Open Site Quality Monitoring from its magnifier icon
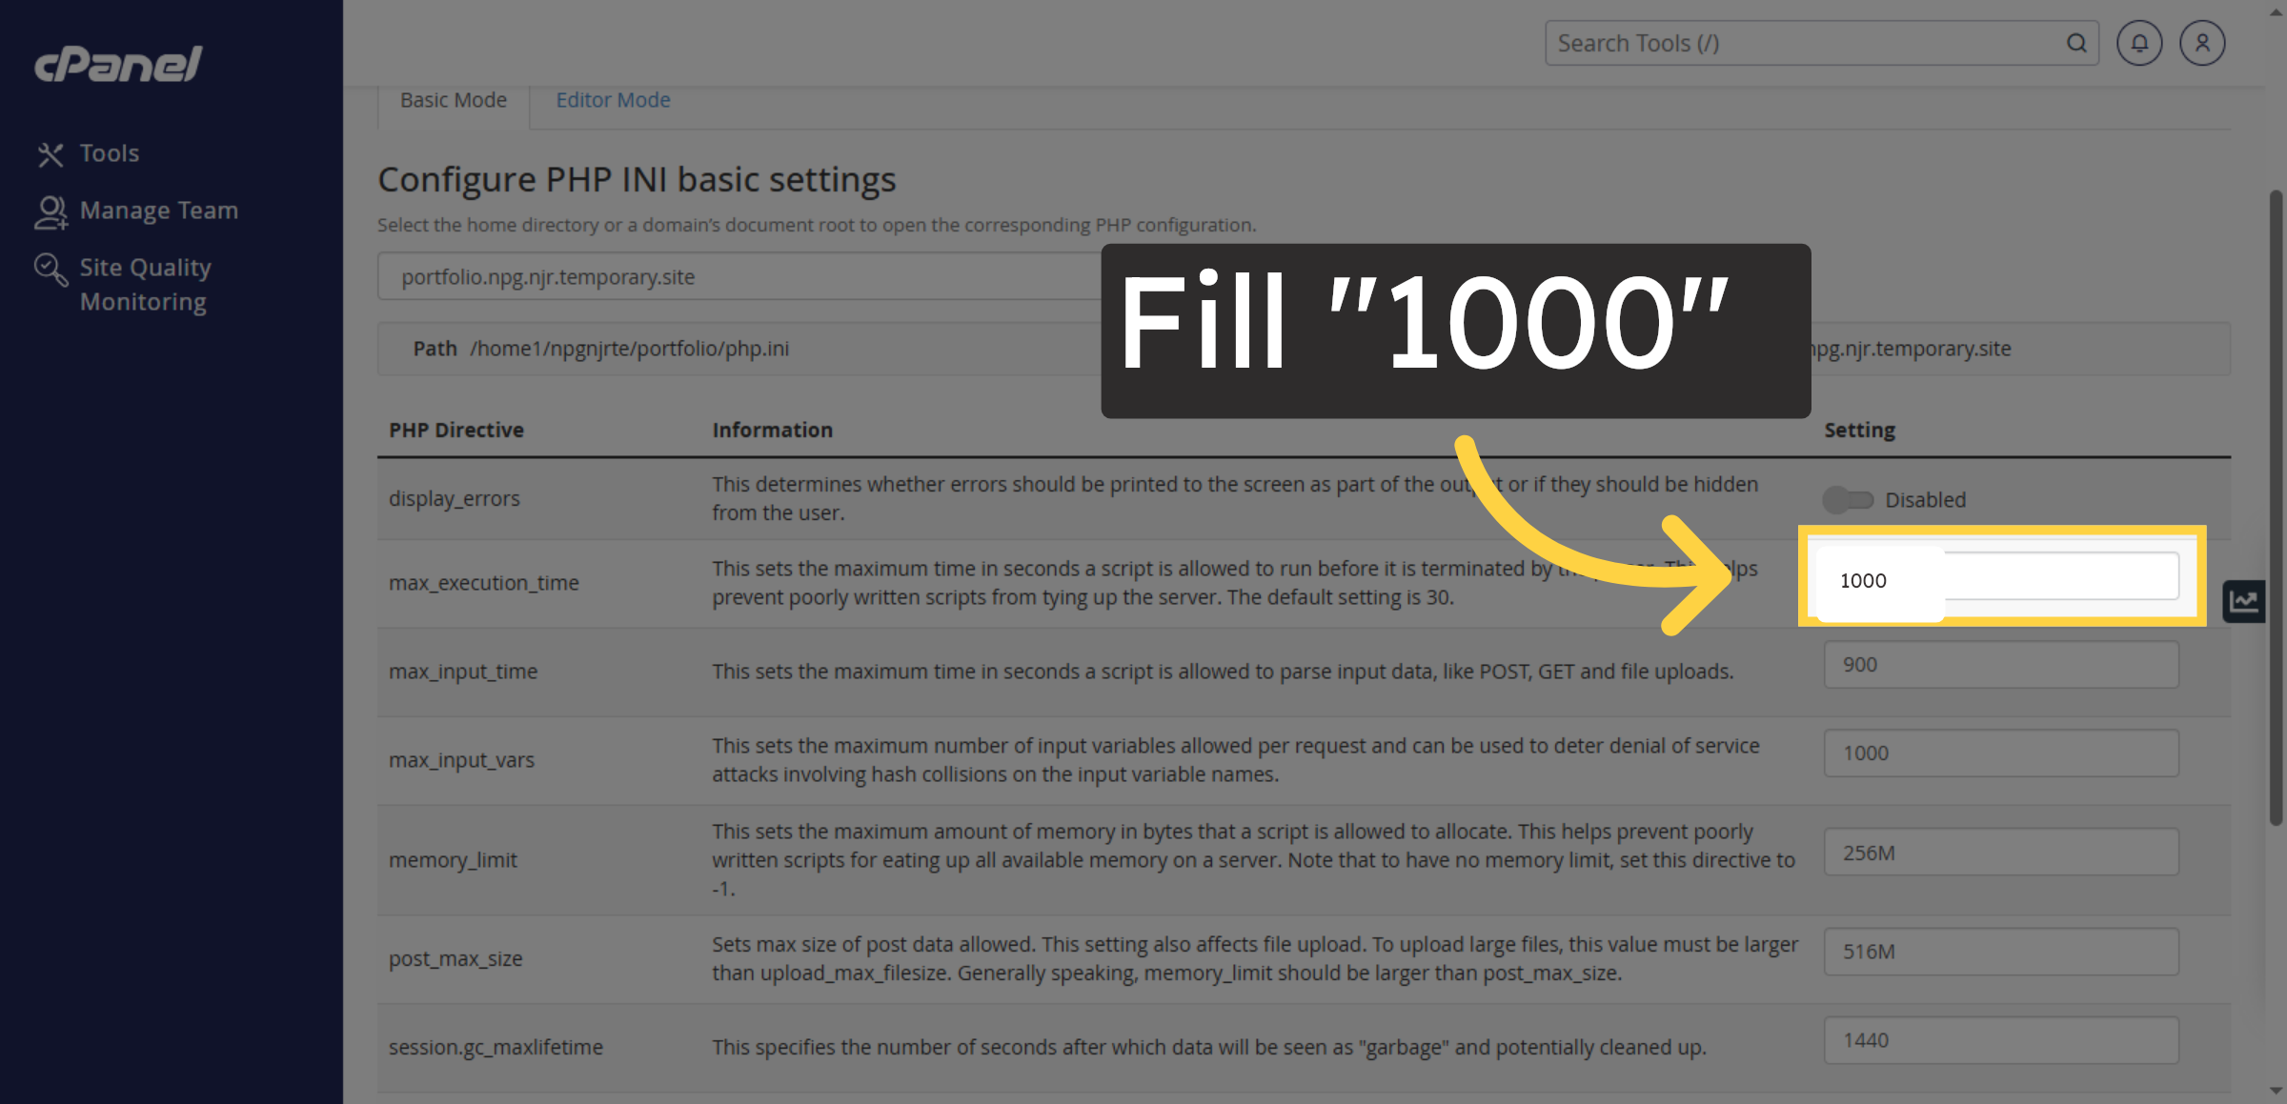This screenshot has width=2287, height=1104. click(50, 270)
